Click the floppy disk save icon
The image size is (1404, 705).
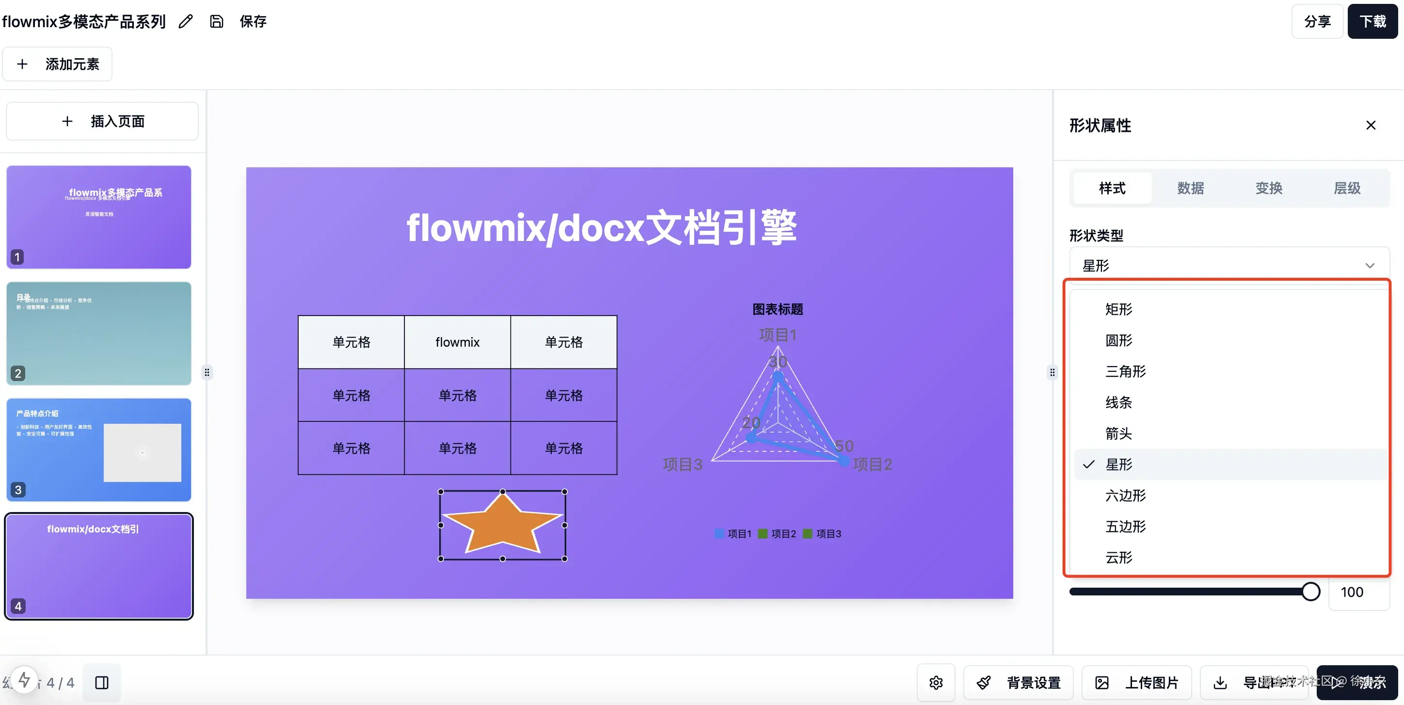point(216,21)
